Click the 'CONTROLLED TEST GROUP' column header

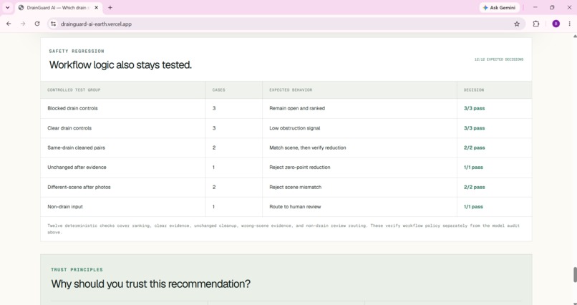pos(74,89)
